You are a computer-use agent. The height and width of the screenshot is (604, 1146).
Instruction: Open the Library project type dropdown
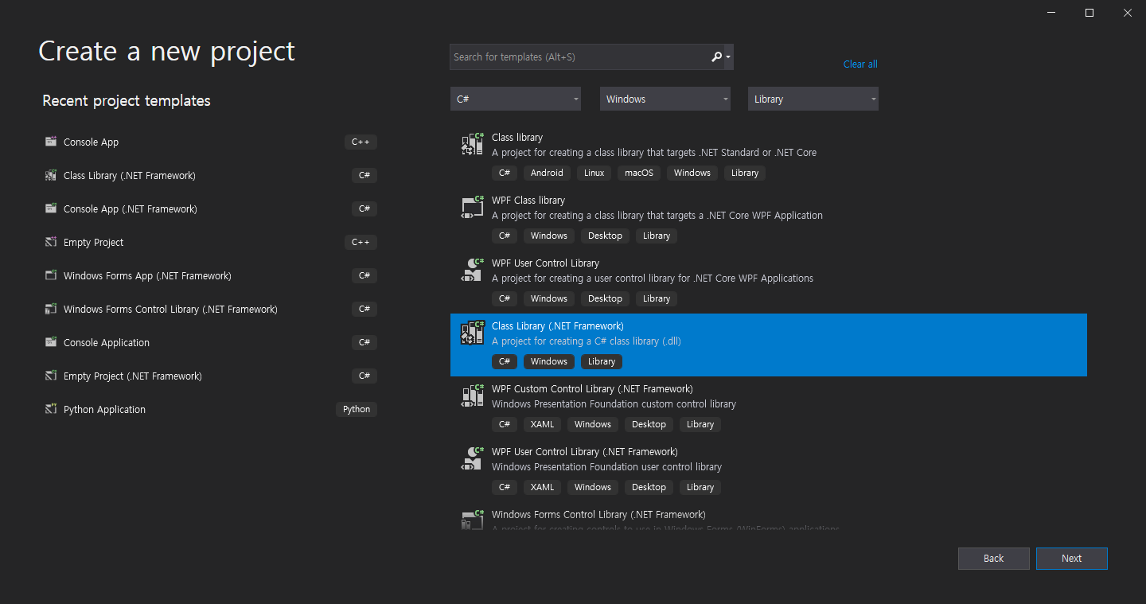pyautogui.click(x=813, y=99)
